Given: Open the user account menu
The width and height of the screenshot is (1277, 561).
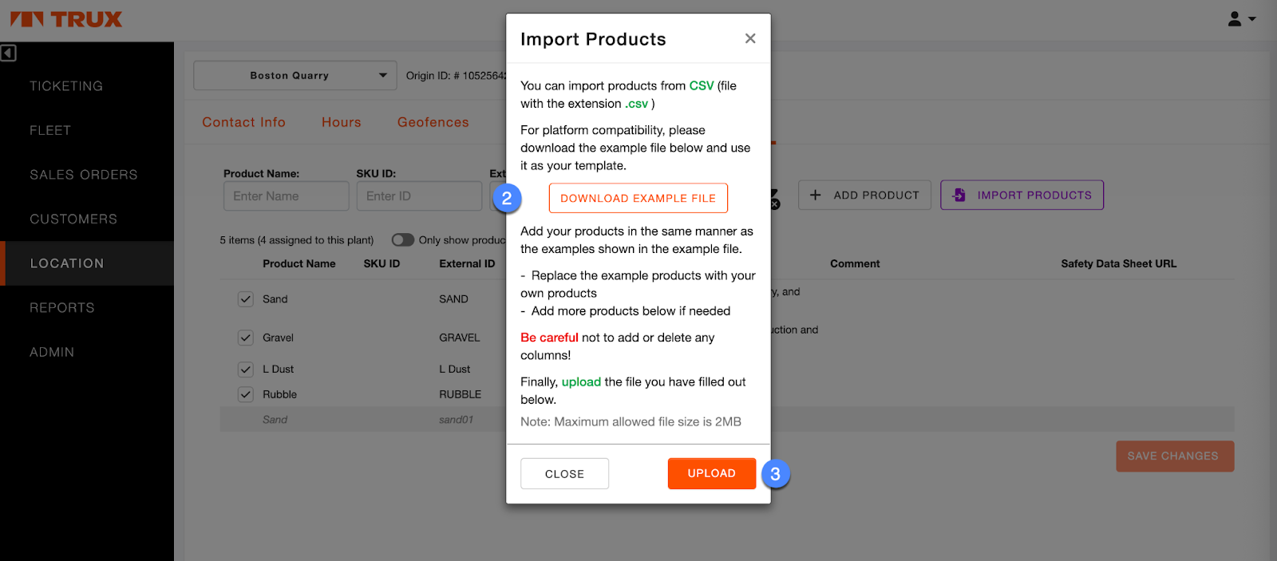Looking at the screenshot, I should tap(1240, 19).
